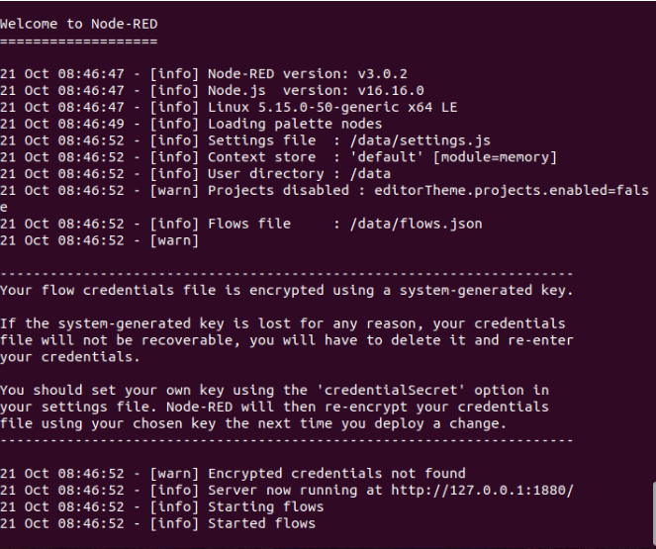Viewport: 656px width, 549px height.
Task: Click the "Welcome to Node-RED" heading
Action: 78,24
